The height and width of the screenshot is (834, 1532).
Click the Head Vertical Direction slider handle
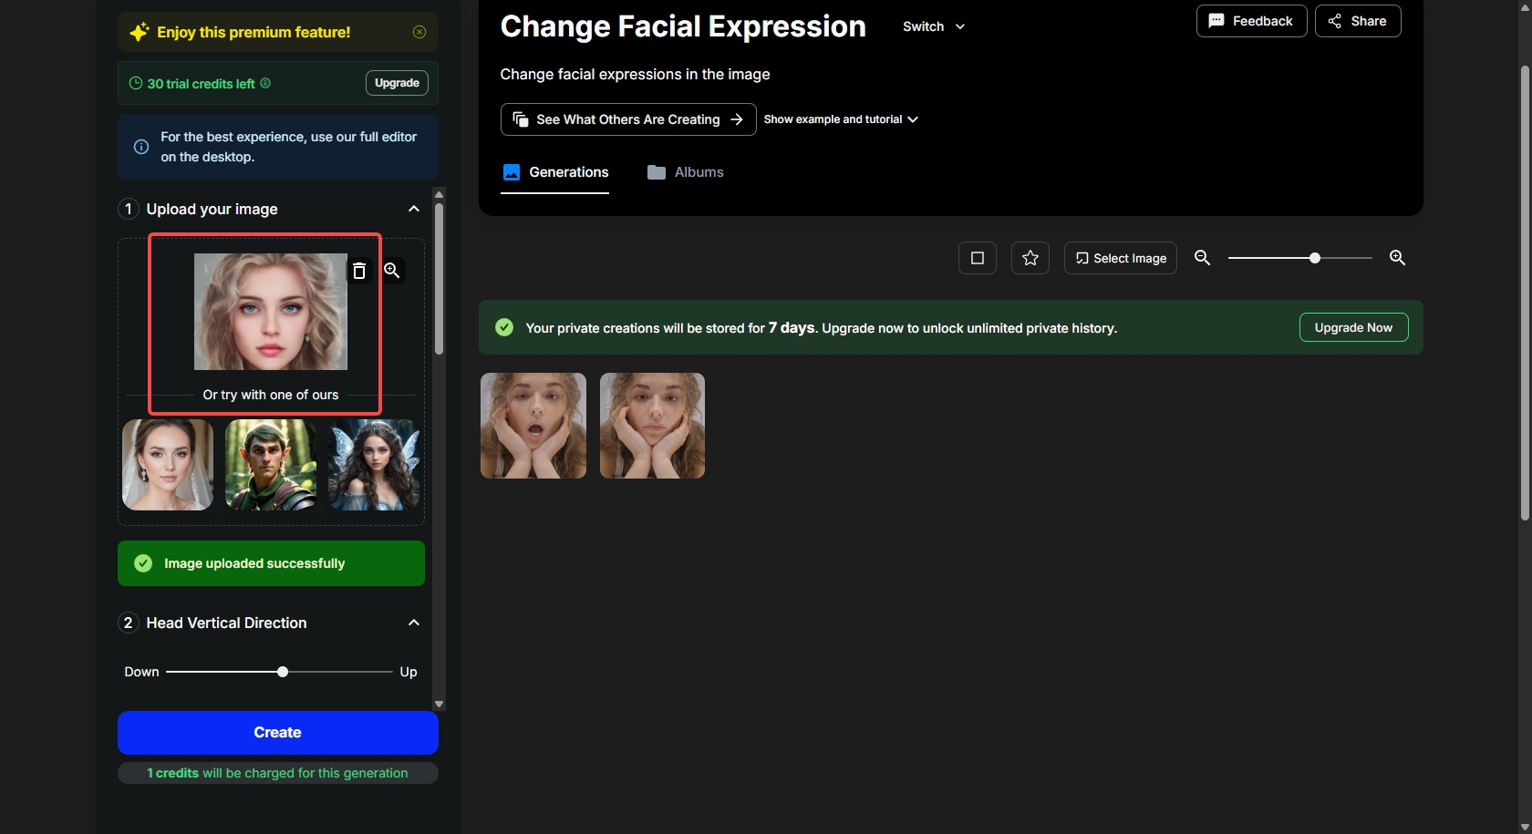(x=283, y=672)
